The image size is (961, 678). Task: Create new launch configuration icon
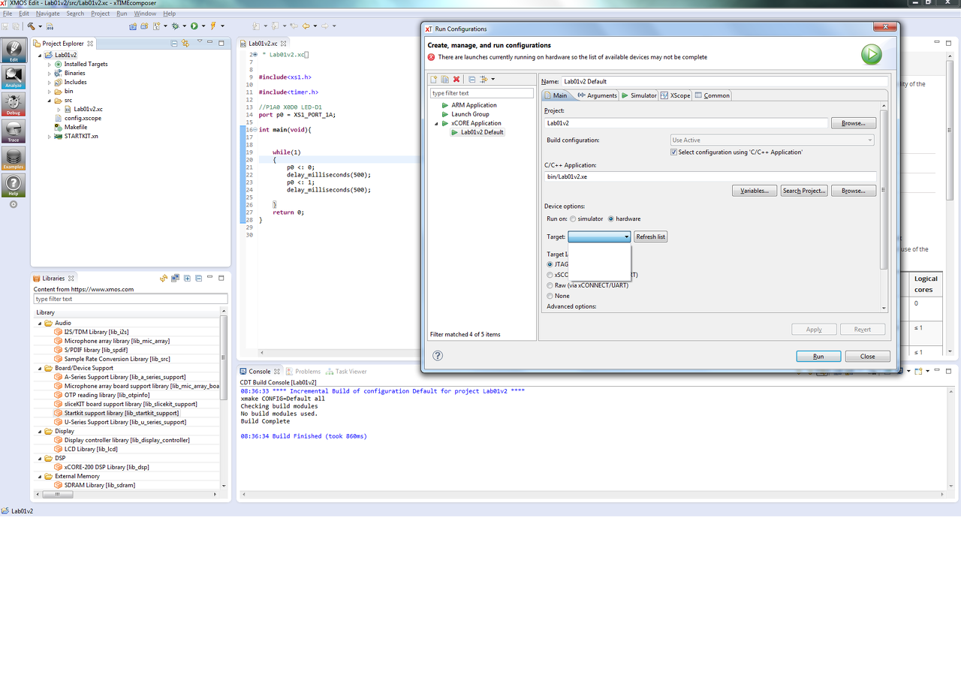coord(434,79)
